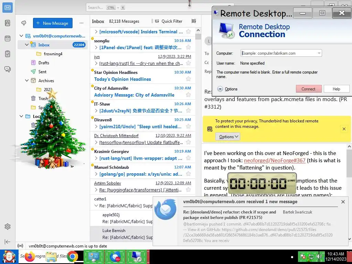Toggle the Quick Filter bar
352x264 pixels.
(x=168, y=21)
